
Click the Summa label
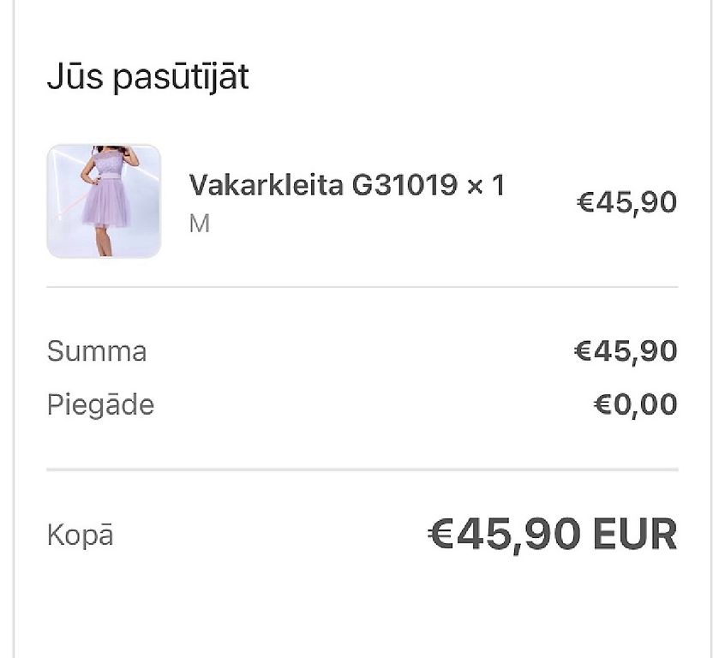(x=97, y=351)
